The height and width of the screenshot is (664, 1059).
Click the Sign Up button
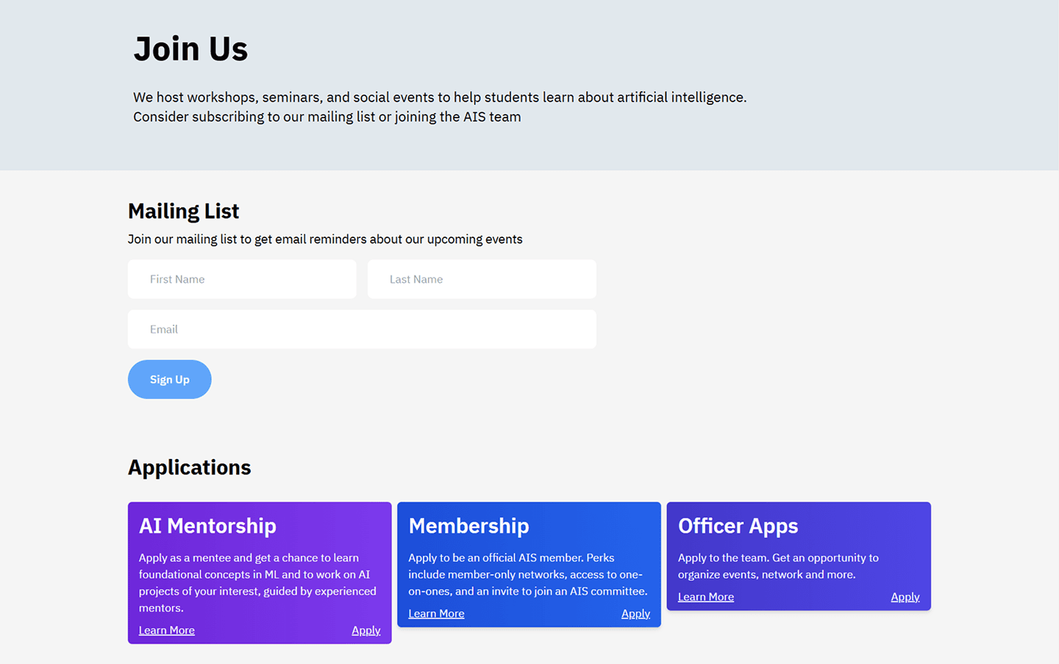click(170, 379)
